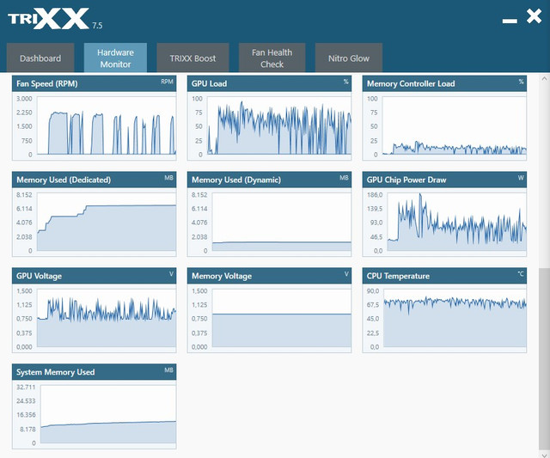This screenshot has height=458, width=550.
Task: Click the 32.711 axis value on System Memory
Action: [x=26, y=387]
